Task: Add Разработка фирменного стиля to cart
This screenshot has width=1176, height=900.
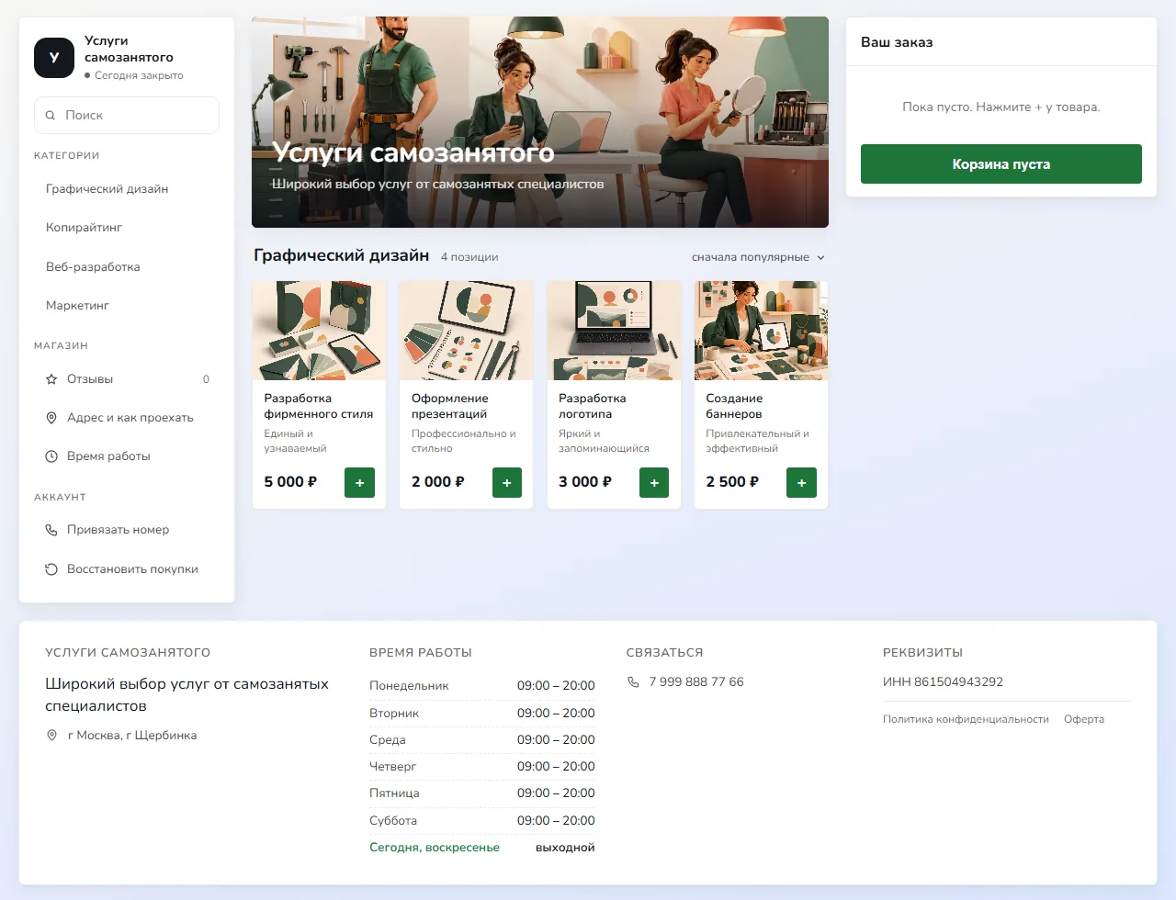Action: [359, 482]
